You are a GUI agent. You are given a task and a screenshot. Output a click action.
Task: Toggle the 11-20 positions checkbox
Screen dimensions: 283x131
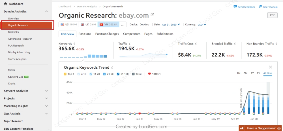click(x=91, y=74)
